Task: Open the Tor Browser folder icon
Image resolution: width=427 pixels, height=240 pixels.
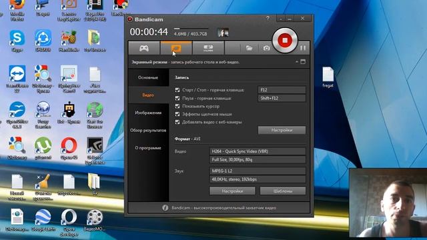Action: pos(95,41)
